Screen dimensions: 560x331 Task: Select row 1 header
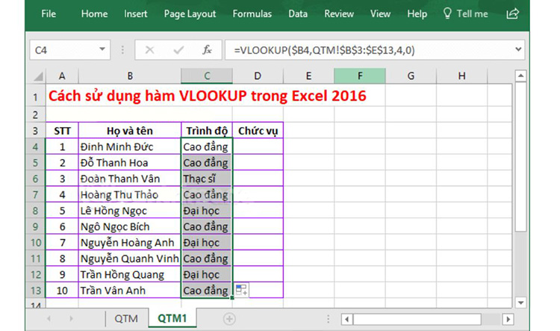[35, 96]
